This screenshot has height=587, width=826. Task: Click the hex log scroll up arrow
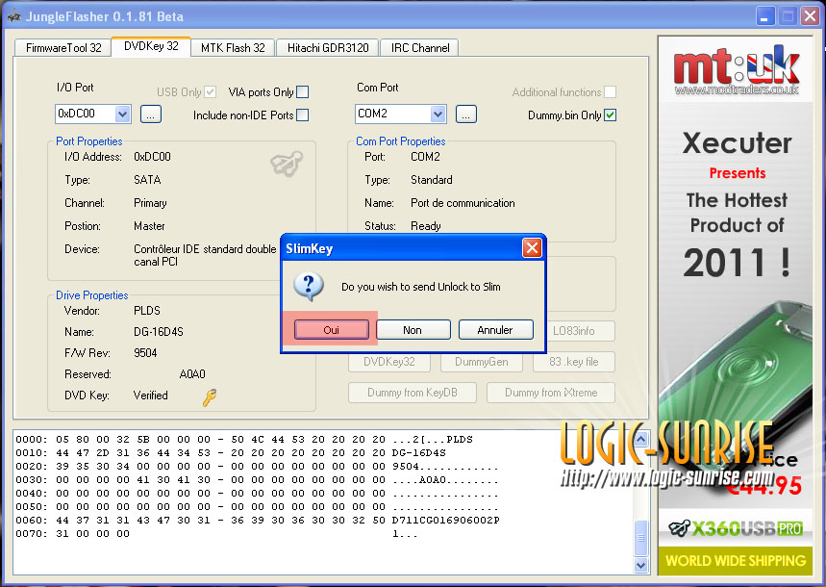point(640,439)
